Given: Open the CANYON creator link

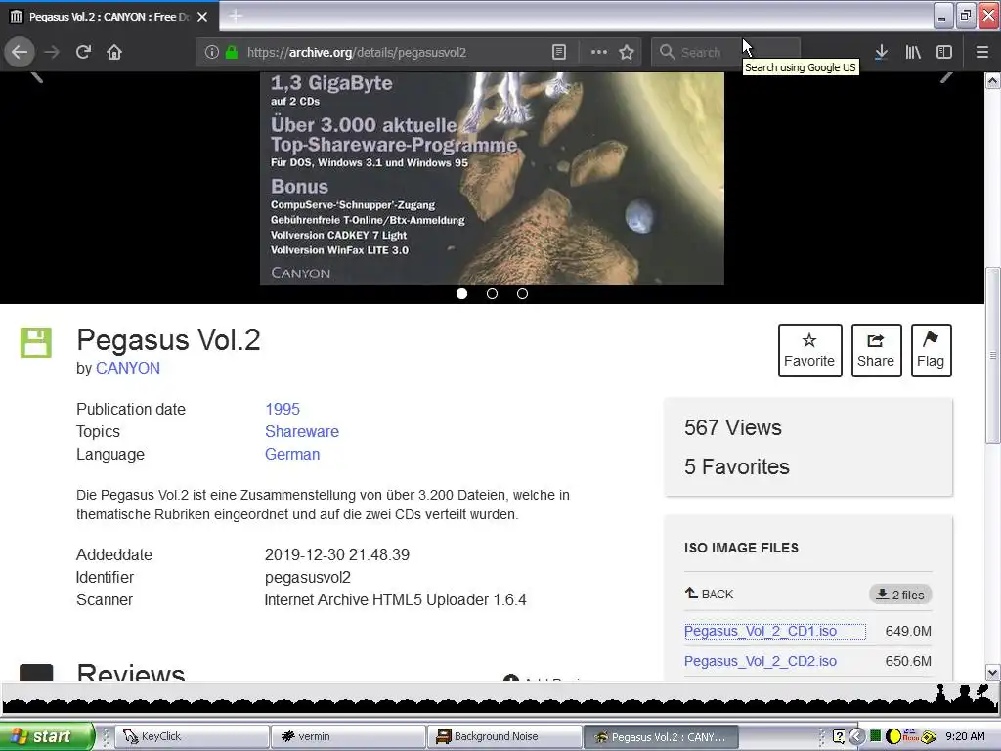Looking at the screenshot, I should click(x=128, y=368).
